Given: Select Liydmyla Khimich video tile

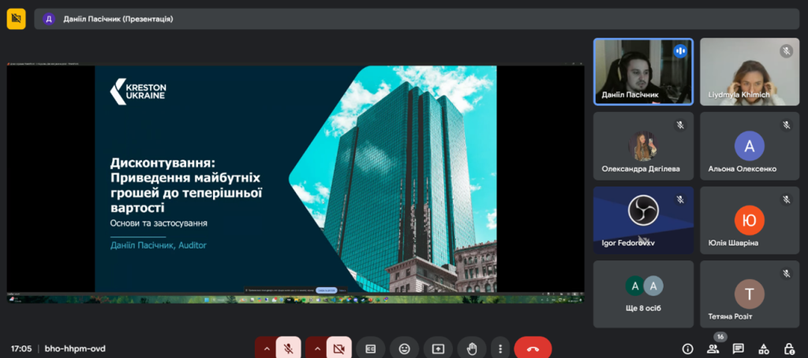Looking at the screenshot, I should point(750,72).
